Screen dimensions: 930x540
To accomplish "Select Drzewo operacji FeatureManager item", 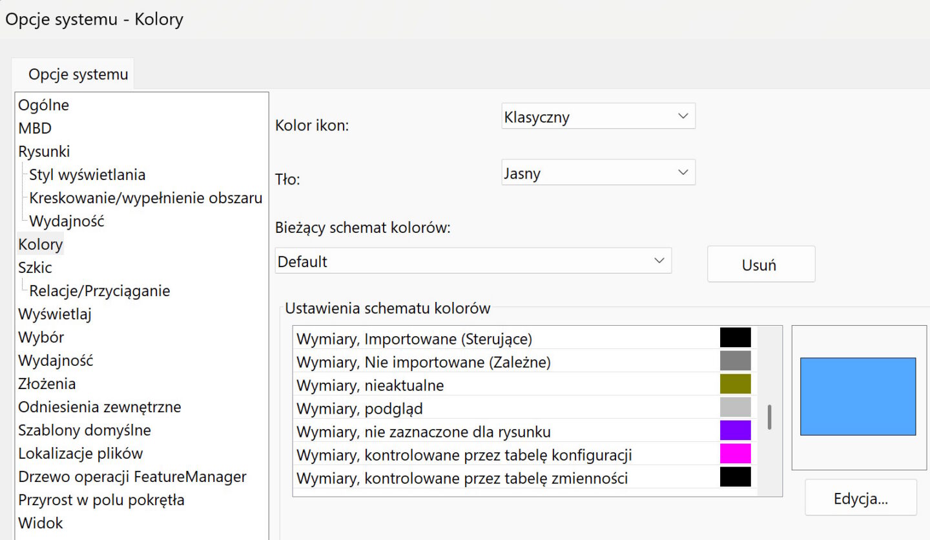I will point(132,477).
